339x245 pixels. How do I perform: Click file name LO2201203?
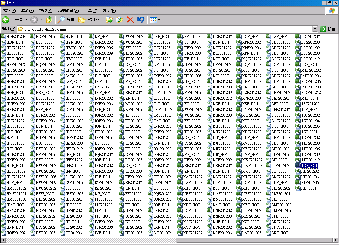click(311, 42)
